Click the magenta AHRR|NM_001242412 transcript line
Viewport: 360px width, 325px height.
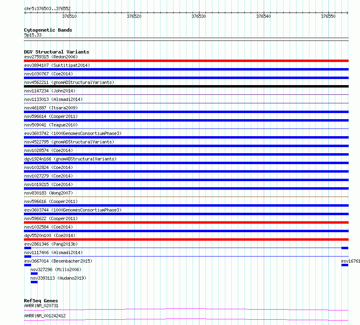[186, 319]
